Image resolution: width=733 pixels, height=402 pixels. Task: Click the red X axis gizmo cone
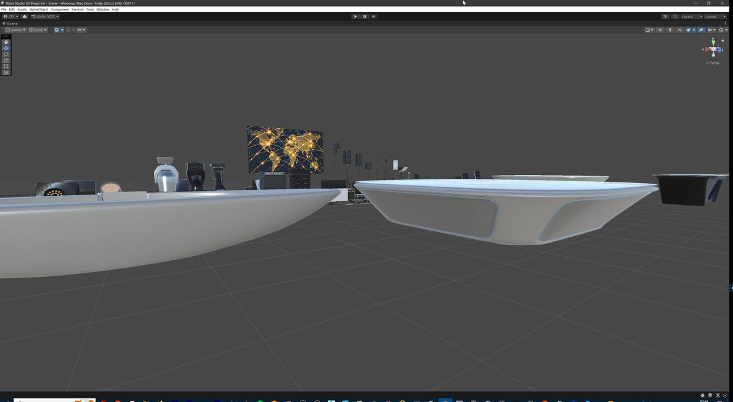706,49
